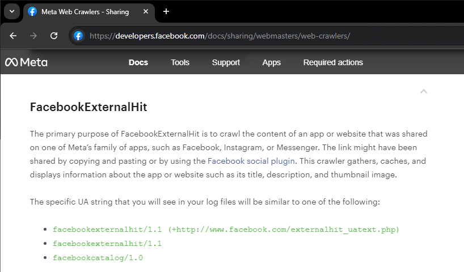Reload the current page
This screenshot has width=464, height=272.
coord(54,36)
